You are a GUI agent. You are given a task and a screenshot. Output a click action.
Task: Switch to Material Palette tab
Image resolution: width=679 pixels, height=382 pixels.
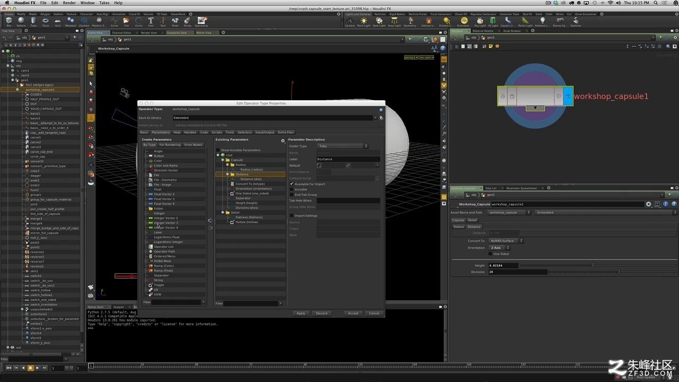[483, 31]
